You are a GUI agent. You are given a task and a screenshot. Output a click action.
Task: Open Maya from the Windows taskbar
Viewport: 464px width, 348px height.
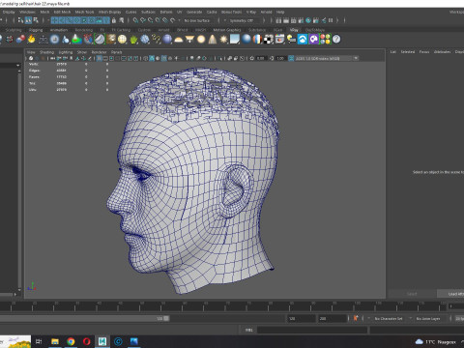point(102,341)
